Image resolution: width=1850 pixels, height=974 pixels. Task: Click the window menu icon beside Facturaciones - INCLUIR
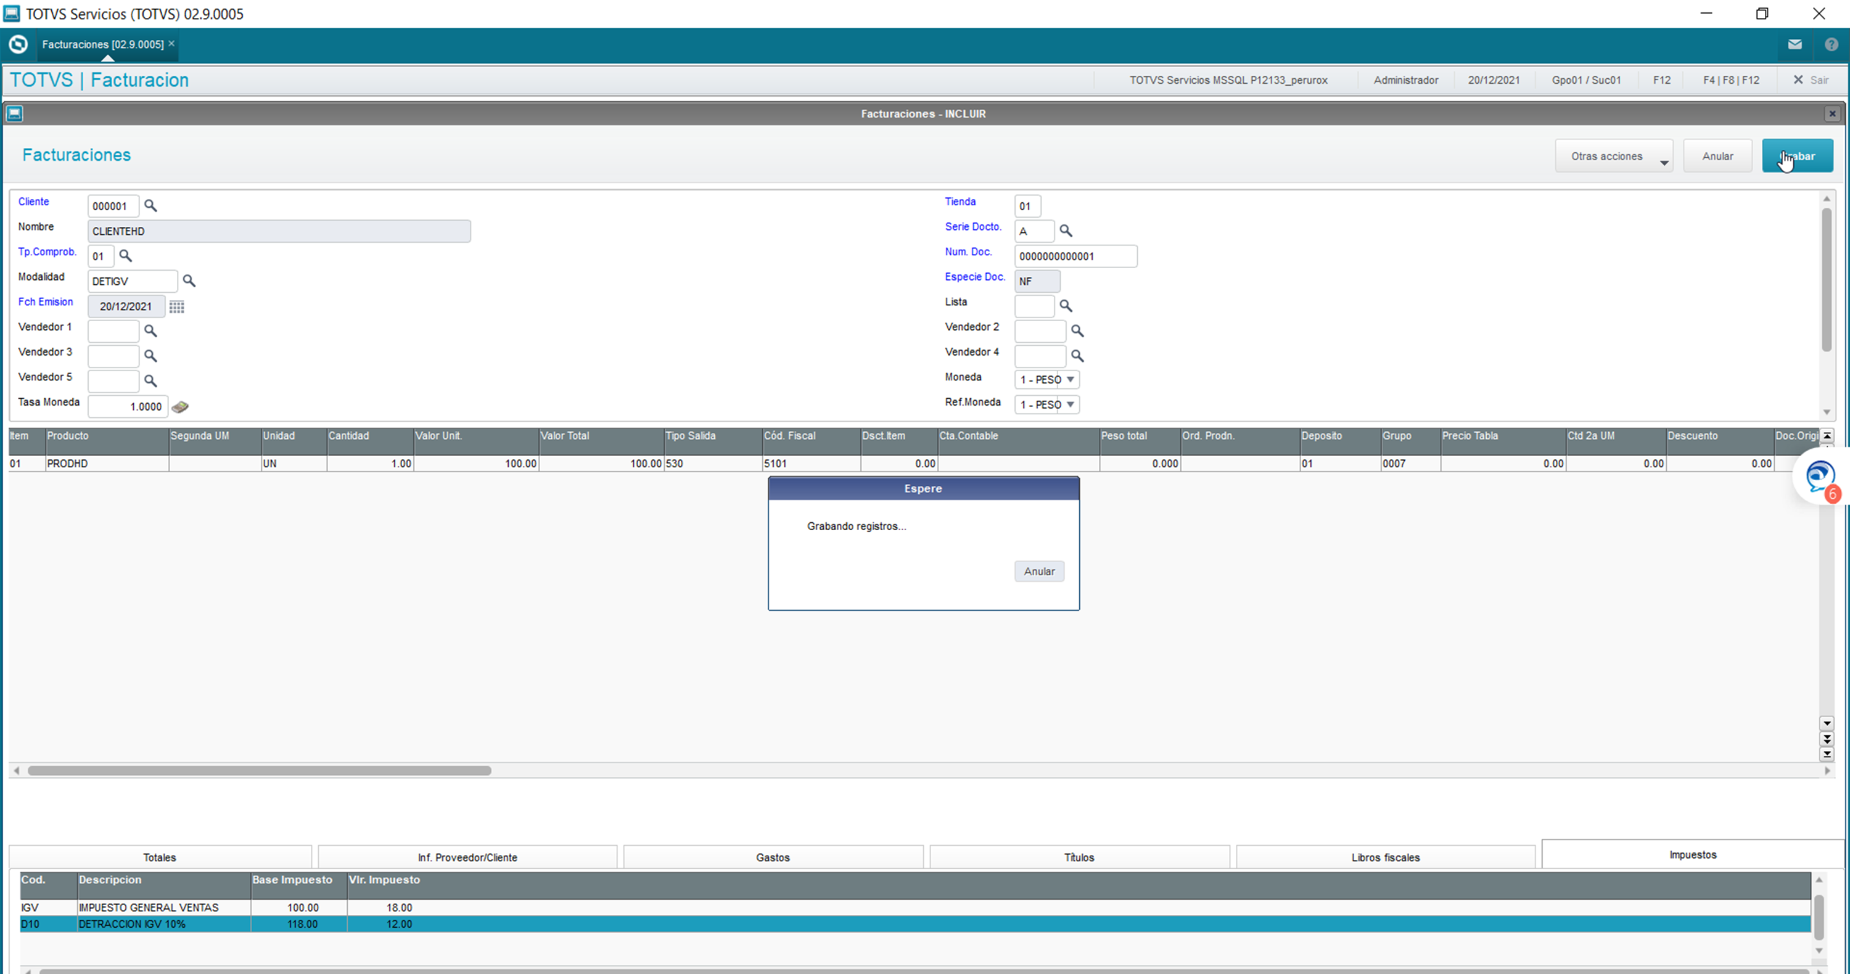(14, 113)
